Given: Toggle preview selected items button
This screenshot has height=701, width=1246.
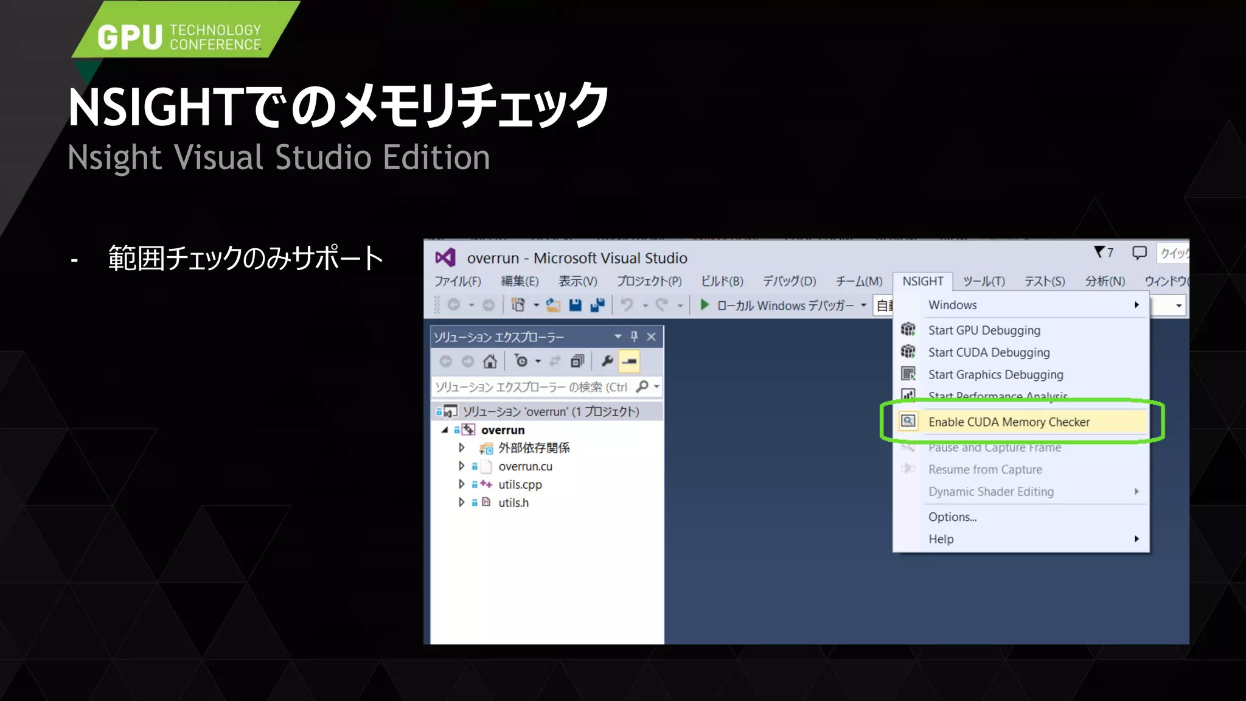Looking at the screenshot, I should pos(629,361).
